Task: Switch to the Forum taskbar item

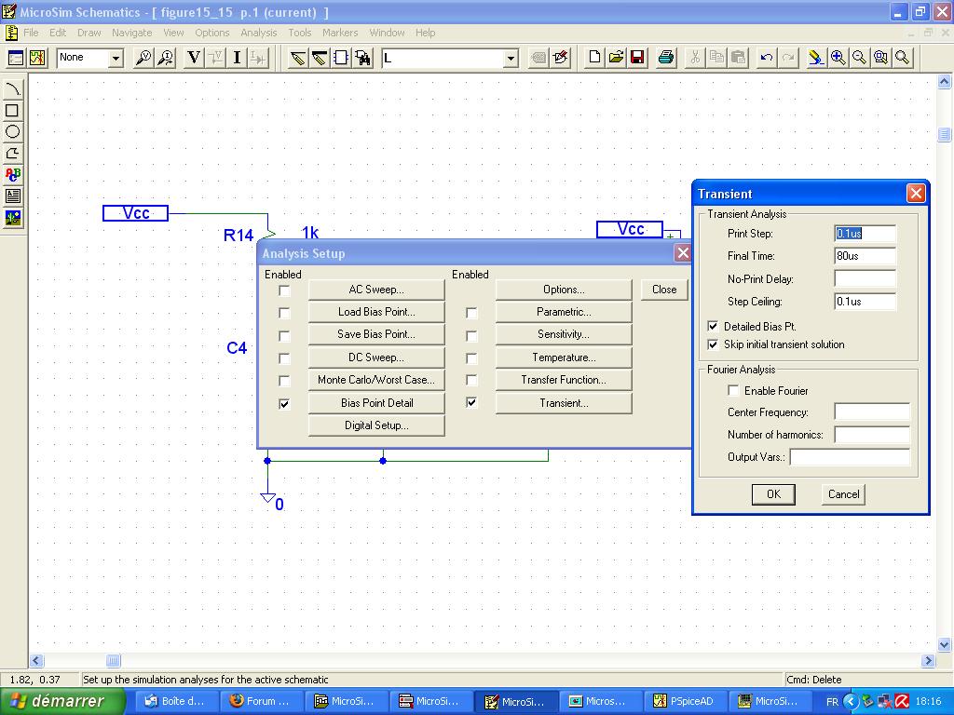Action: point(260,702)
